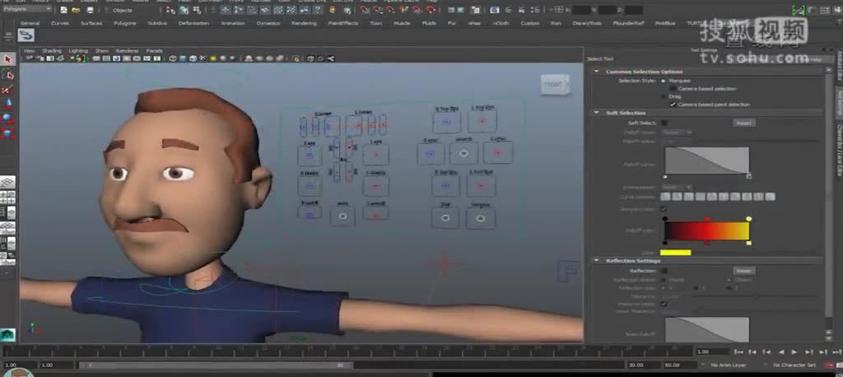Open the Polygons menu set dropdown

[27, 9]
